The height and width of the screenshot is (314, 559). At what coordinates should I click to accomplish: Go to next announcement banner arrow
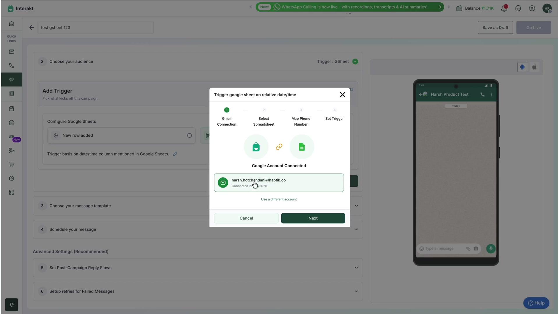point(449,7)
